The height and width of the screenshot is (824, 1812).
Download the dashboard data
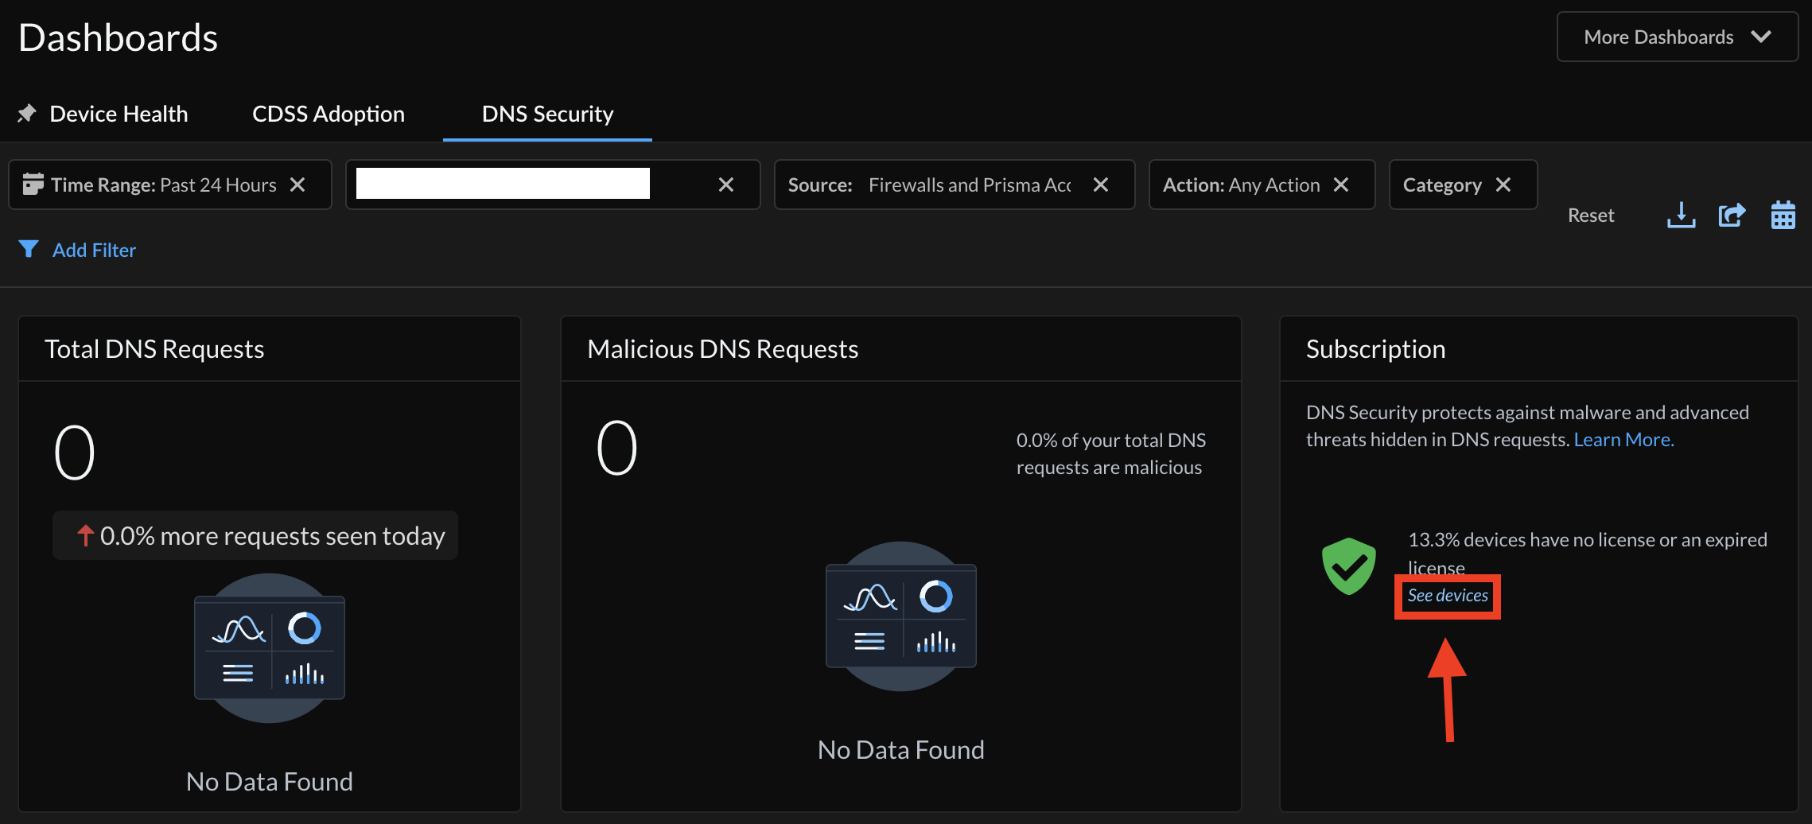pyautogui.click(x=1680, y=214)
